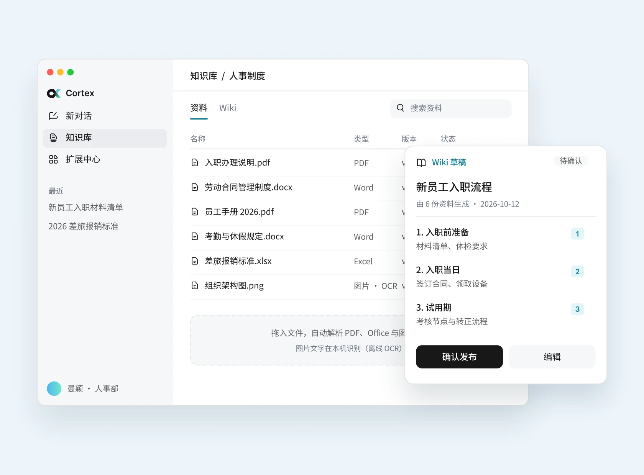Click the 搜索资料 search field

pos(451,108)
